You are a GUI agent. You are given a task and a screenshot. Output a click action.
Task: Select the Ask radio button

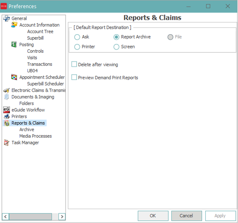coord(77,37)
